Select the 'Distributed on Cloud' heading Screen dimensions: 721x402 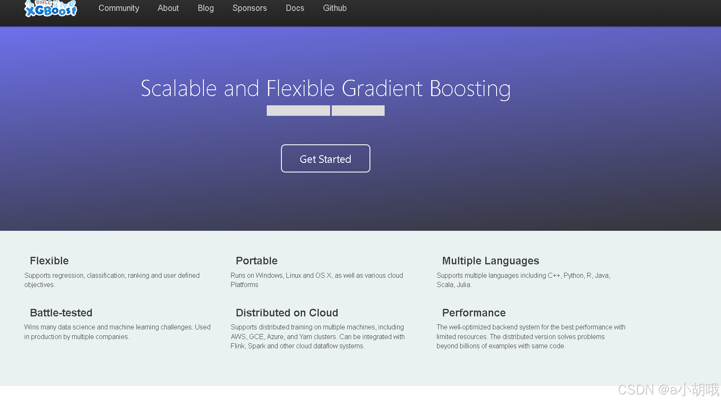pos(287,313)
